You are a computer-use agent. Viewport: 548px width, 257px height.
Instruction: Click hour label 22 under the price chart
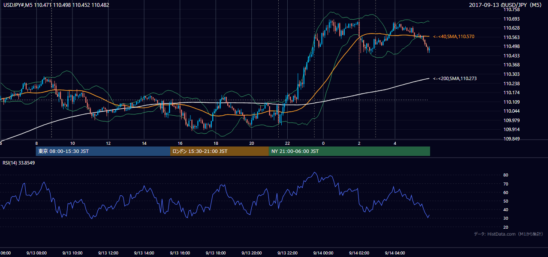(x=288, y=143)
